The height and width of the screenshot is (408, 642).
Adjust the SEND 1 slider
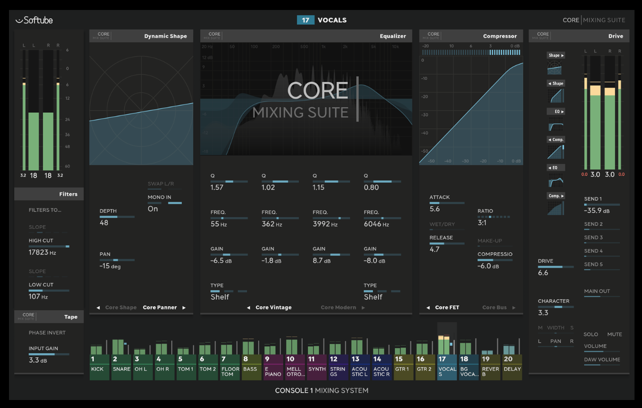click(x=602, y=205)
